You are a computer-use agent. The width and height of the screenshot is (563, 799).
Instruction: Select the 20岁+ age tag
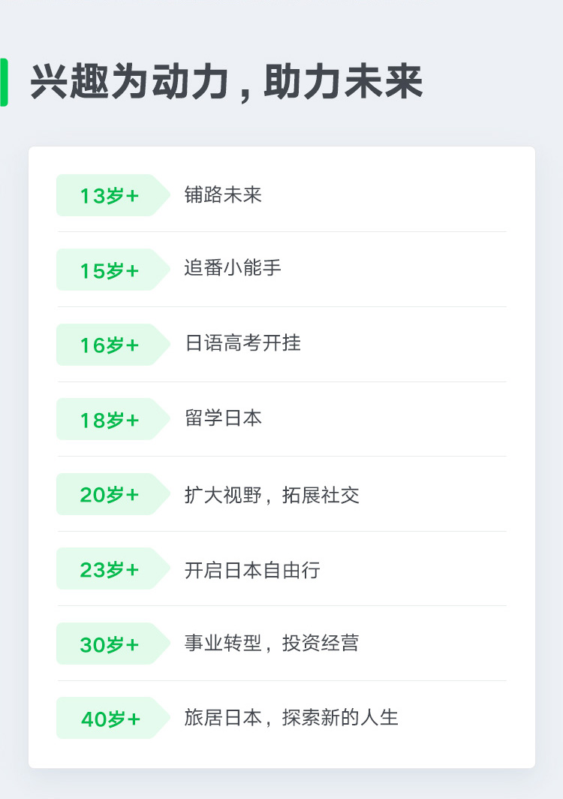[113, 494]
